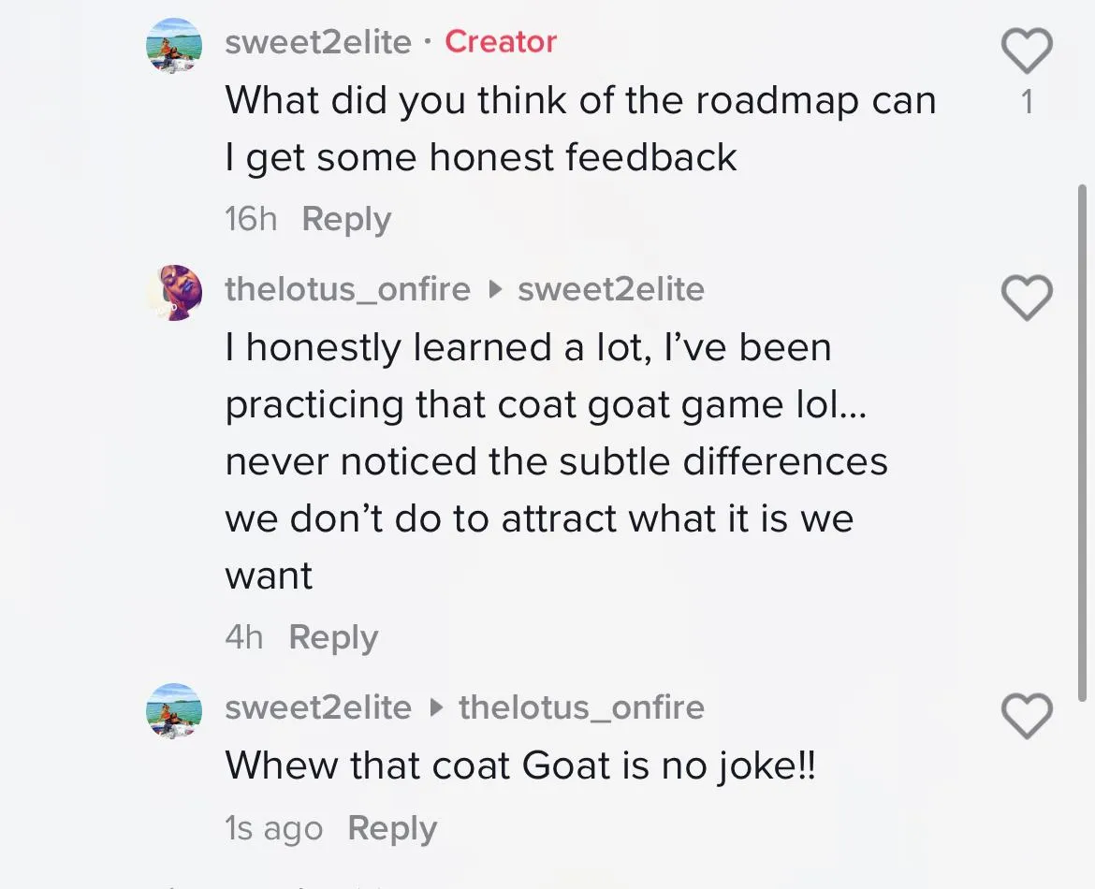Reply to the 16h roadmap comment
This screenshot has height=889, width=1095.
coord(346,219)
